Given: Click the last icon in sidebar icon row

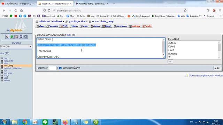Looking at the screenshot, I should click(x=25, y=37).
